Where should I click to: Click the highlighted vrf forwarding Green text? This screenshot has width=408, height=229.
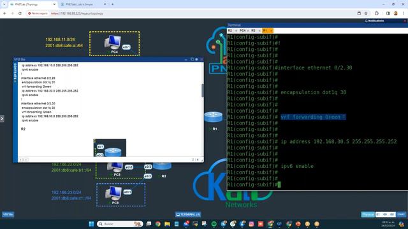point(313,117)
